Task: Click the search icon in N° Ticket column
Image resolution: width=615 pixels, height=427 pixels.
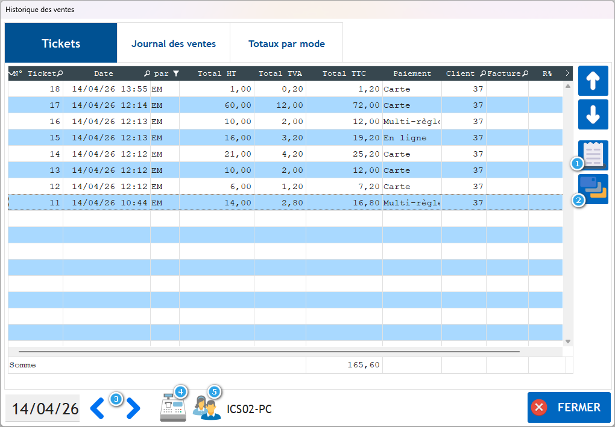Action: click(x=60, y=73)
